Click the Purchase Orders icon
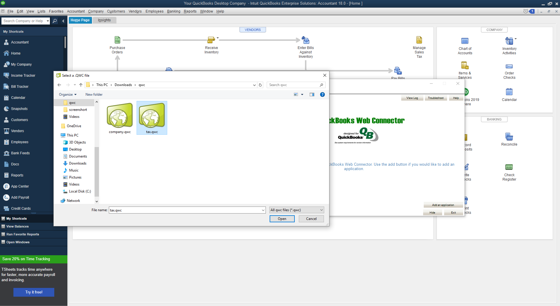The image size is (560, 306). pyautogui.click(x=117, y=40)
